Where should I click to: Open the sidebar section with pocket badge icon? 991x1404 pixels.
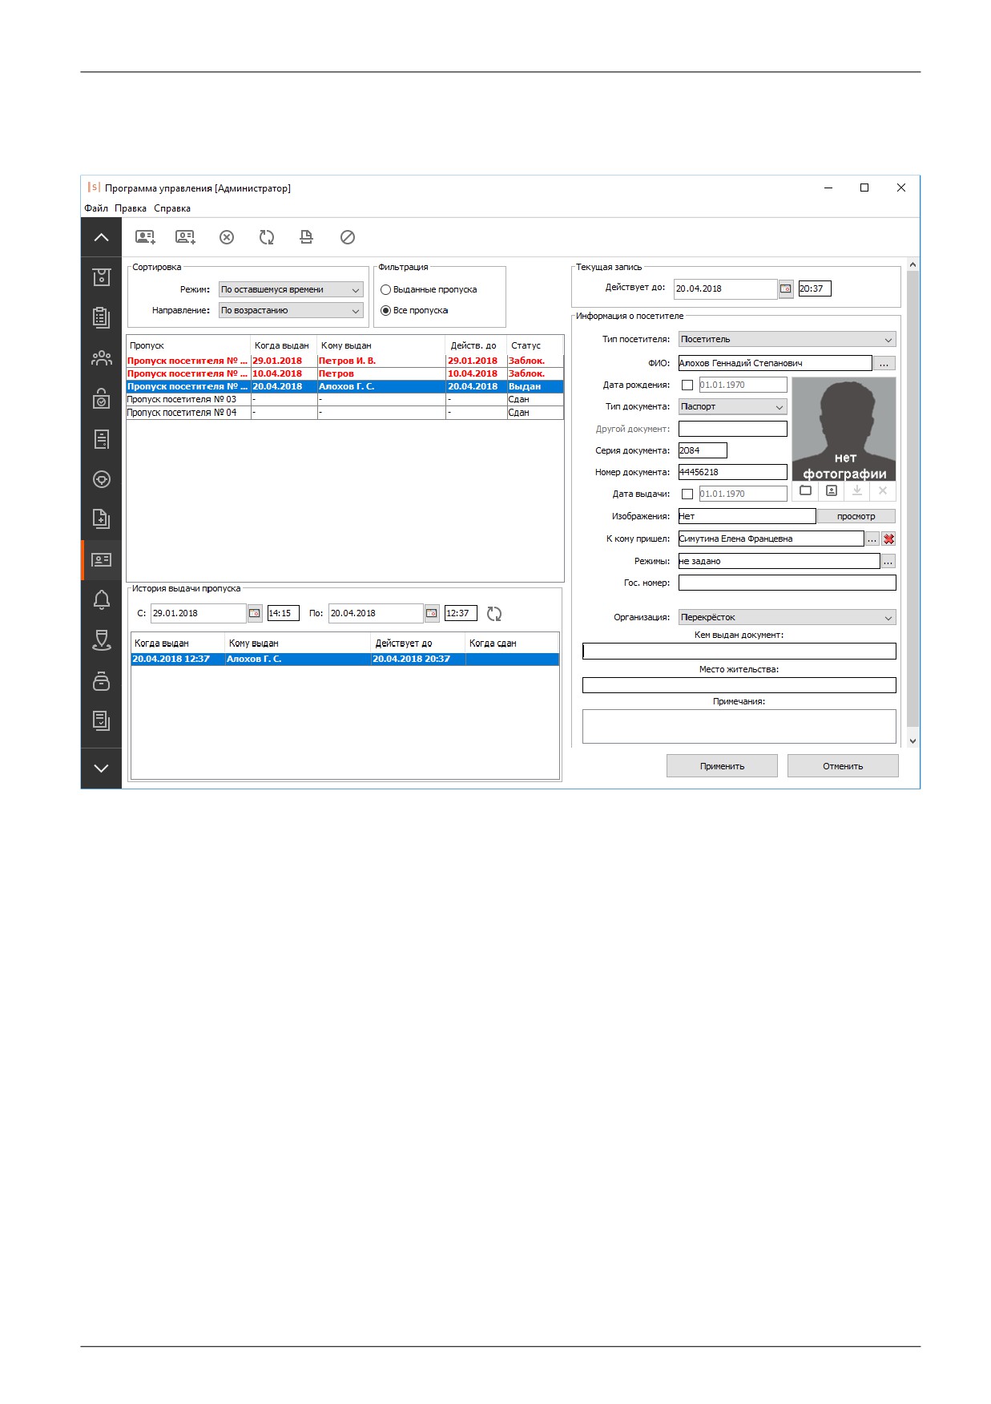click(101, 277)
